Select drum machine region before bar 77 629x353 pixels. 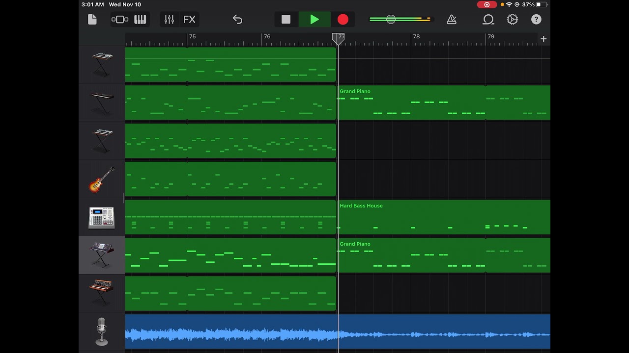pos(230,217)
